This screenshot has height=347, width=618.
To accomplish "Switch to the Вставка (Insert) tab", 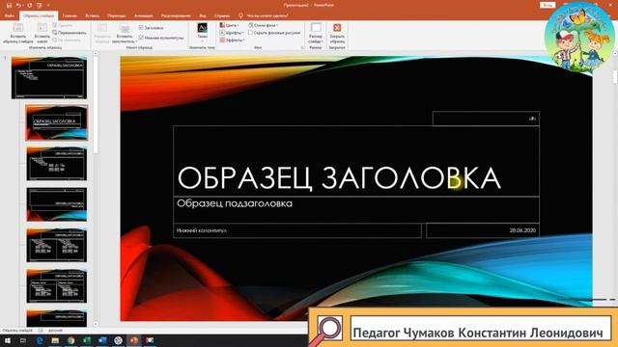I will coord(93,15).
